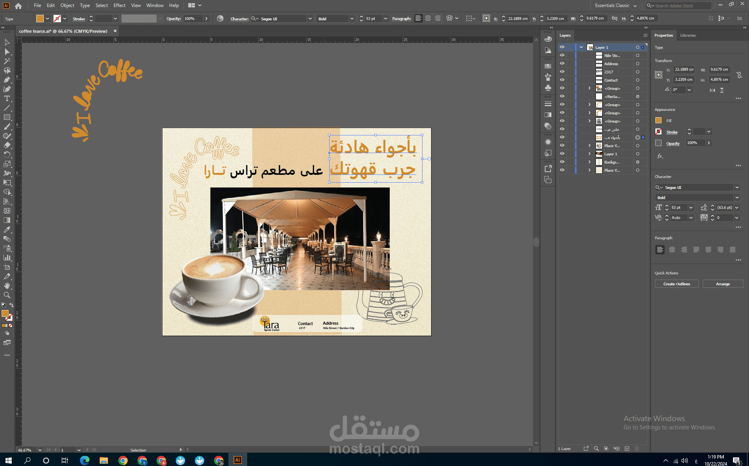This screenshot has height=466, width=749.
Task: Switch to the Libraries tab
Action: [688, 36]
